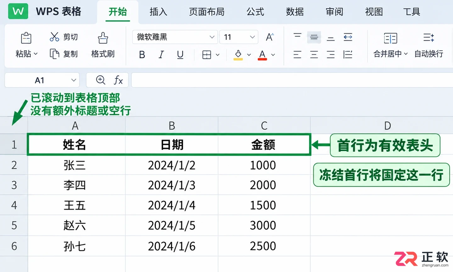Apply cell borders icon
453x272 pixels.
pyautogui.click(x=207, y=55)
